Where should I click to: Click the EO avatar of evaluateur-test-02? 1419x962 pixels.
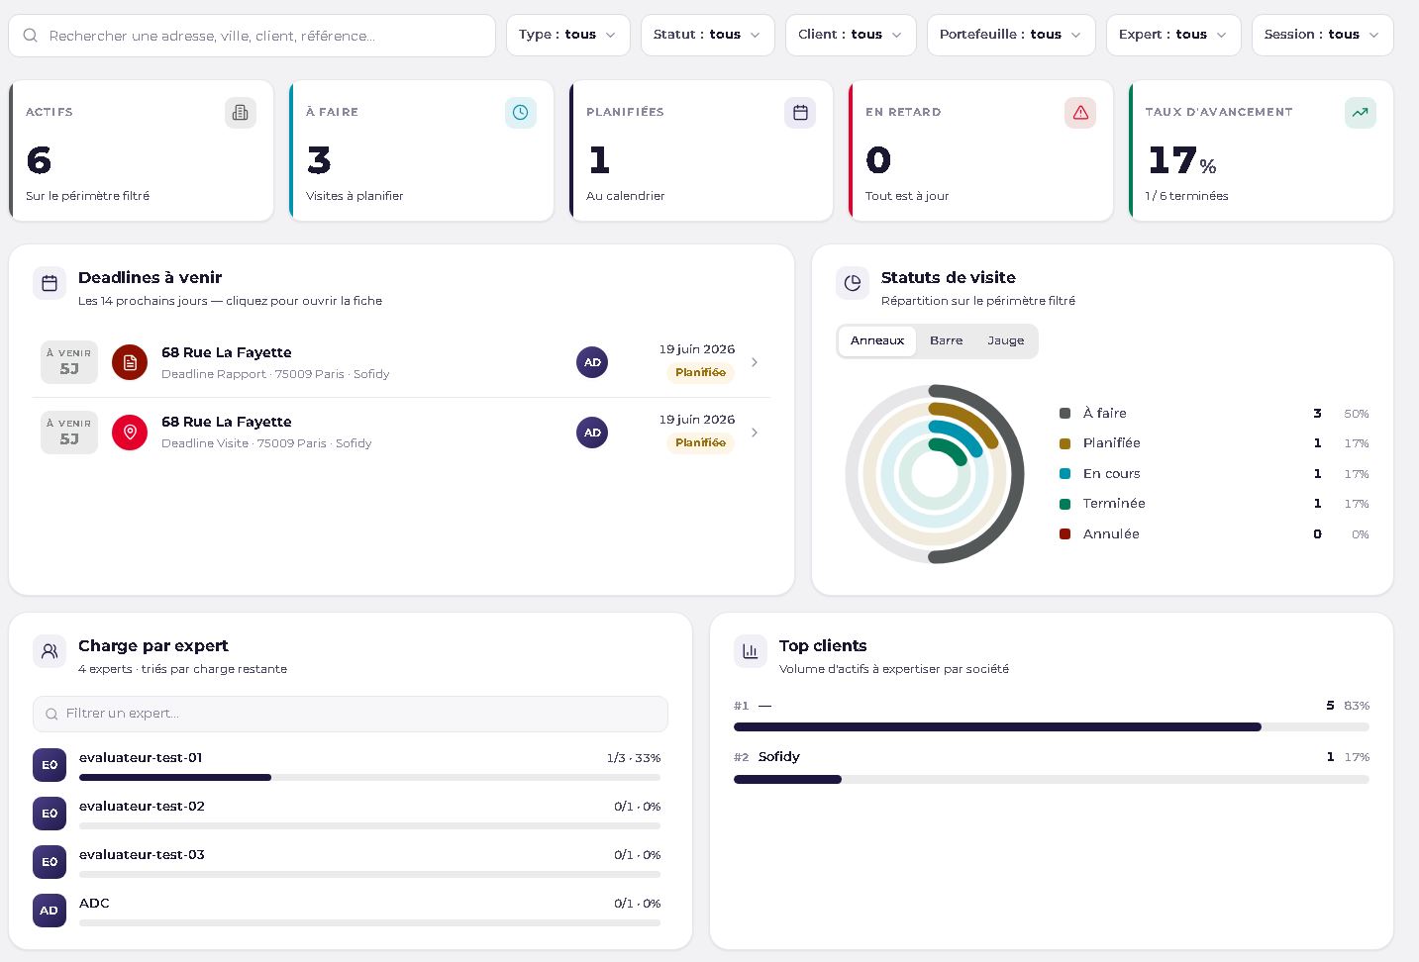tap(50, 814)
